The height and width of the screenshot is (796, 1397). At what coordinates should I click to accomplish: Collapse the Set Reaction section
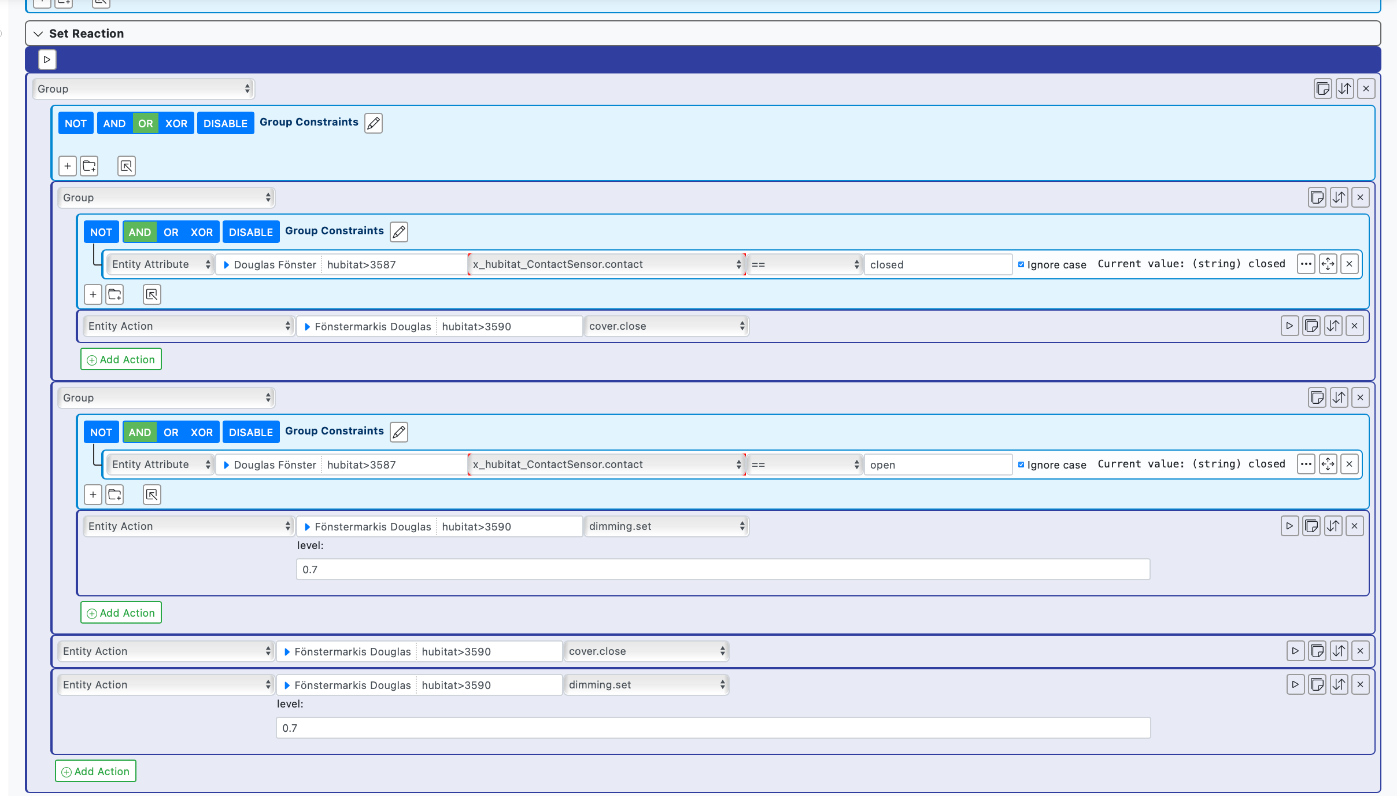38,34
